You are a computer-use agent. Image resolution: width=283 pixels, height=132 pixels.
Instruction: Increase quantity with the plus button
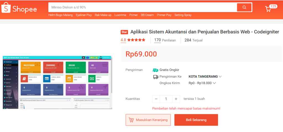point(176,99)
